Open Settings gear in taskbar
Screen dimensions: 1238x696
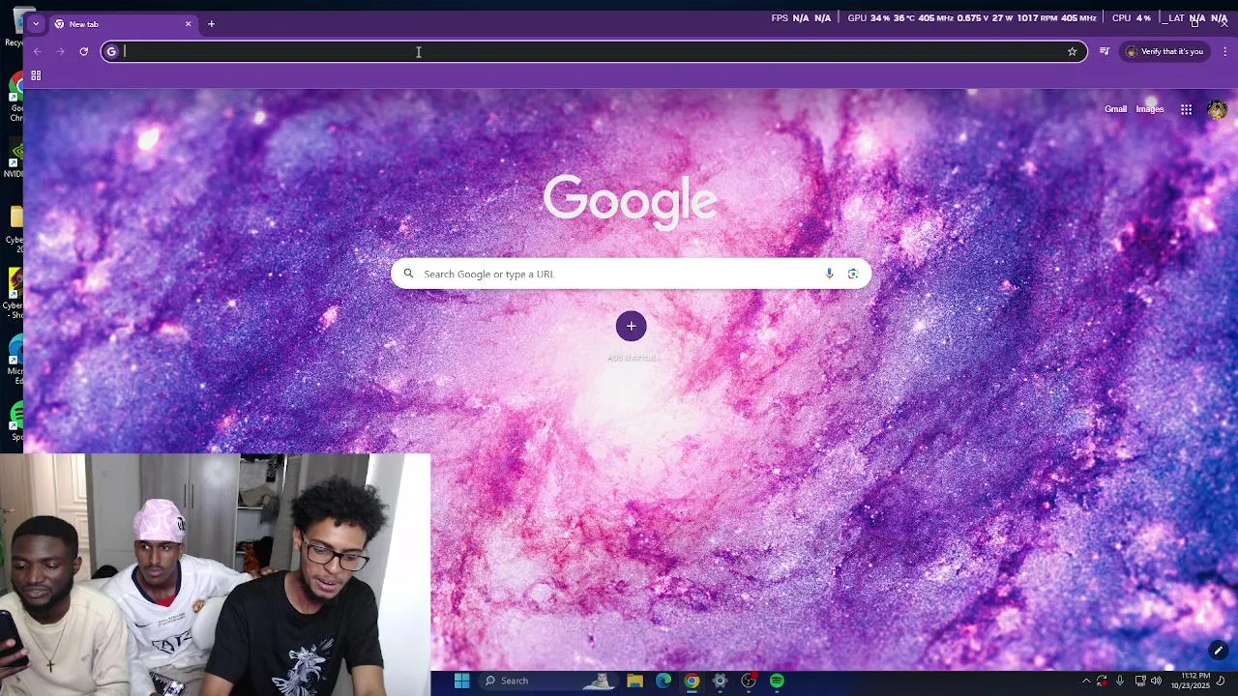pos(720,681)
